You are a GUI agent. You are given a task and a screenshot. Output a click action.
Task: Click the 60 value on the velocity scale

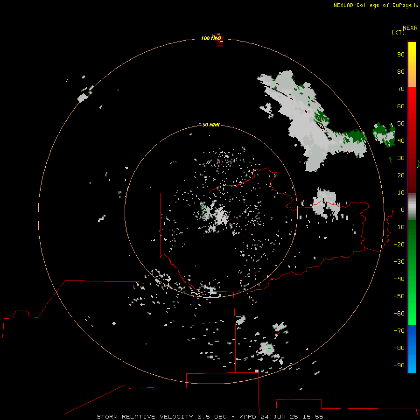point(401,106)
